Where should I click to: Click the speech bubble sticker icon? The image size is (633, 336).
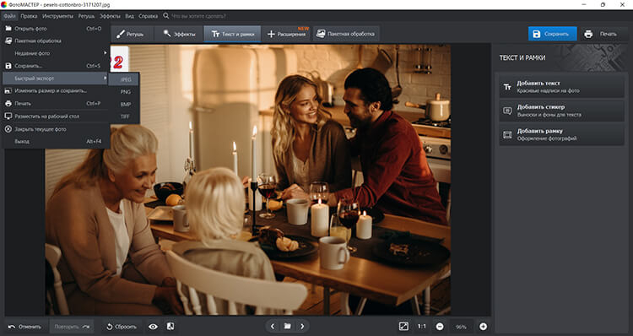pos(507,111)
